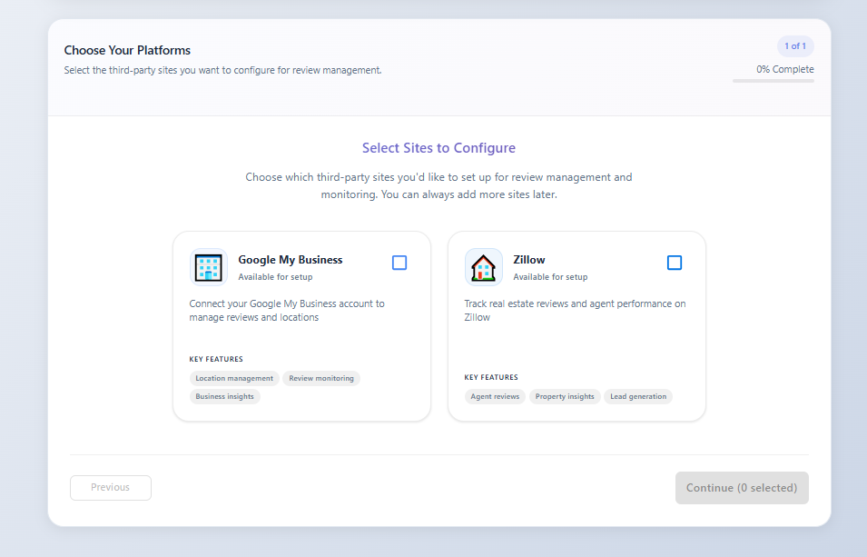Click KEY FEATURES label in Google card

coord(216,359)
